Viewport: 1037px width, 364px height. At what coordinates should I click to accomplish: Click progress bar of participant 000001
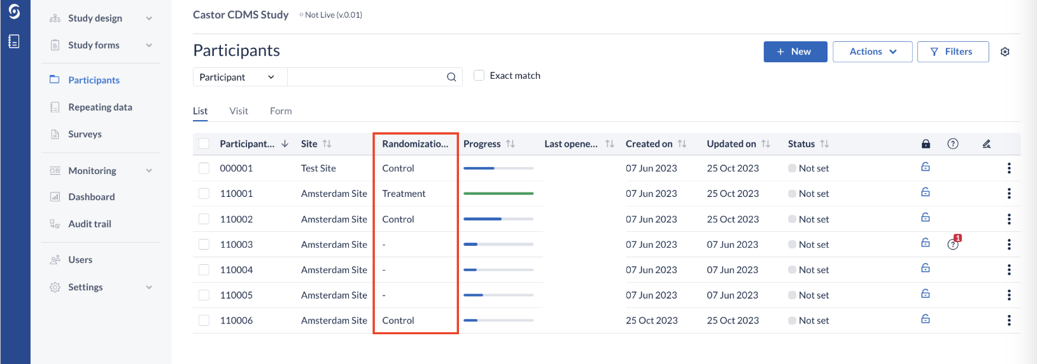pos(498,168)
